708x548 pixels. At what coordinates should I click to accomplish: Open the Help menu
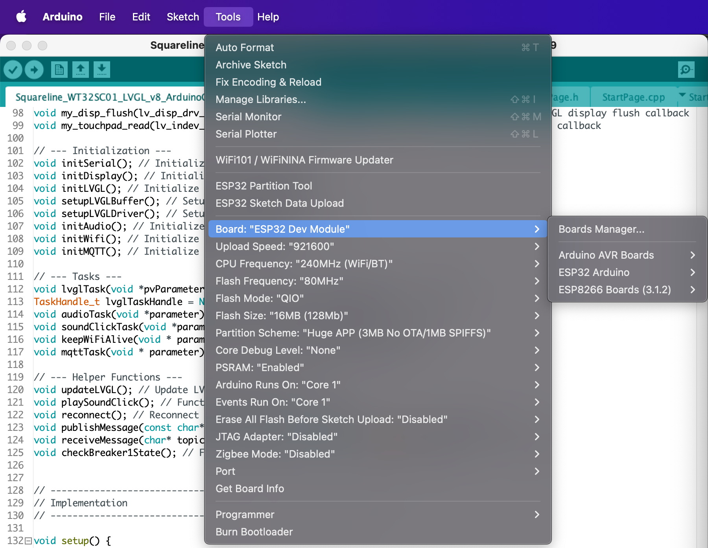(268, 17)
